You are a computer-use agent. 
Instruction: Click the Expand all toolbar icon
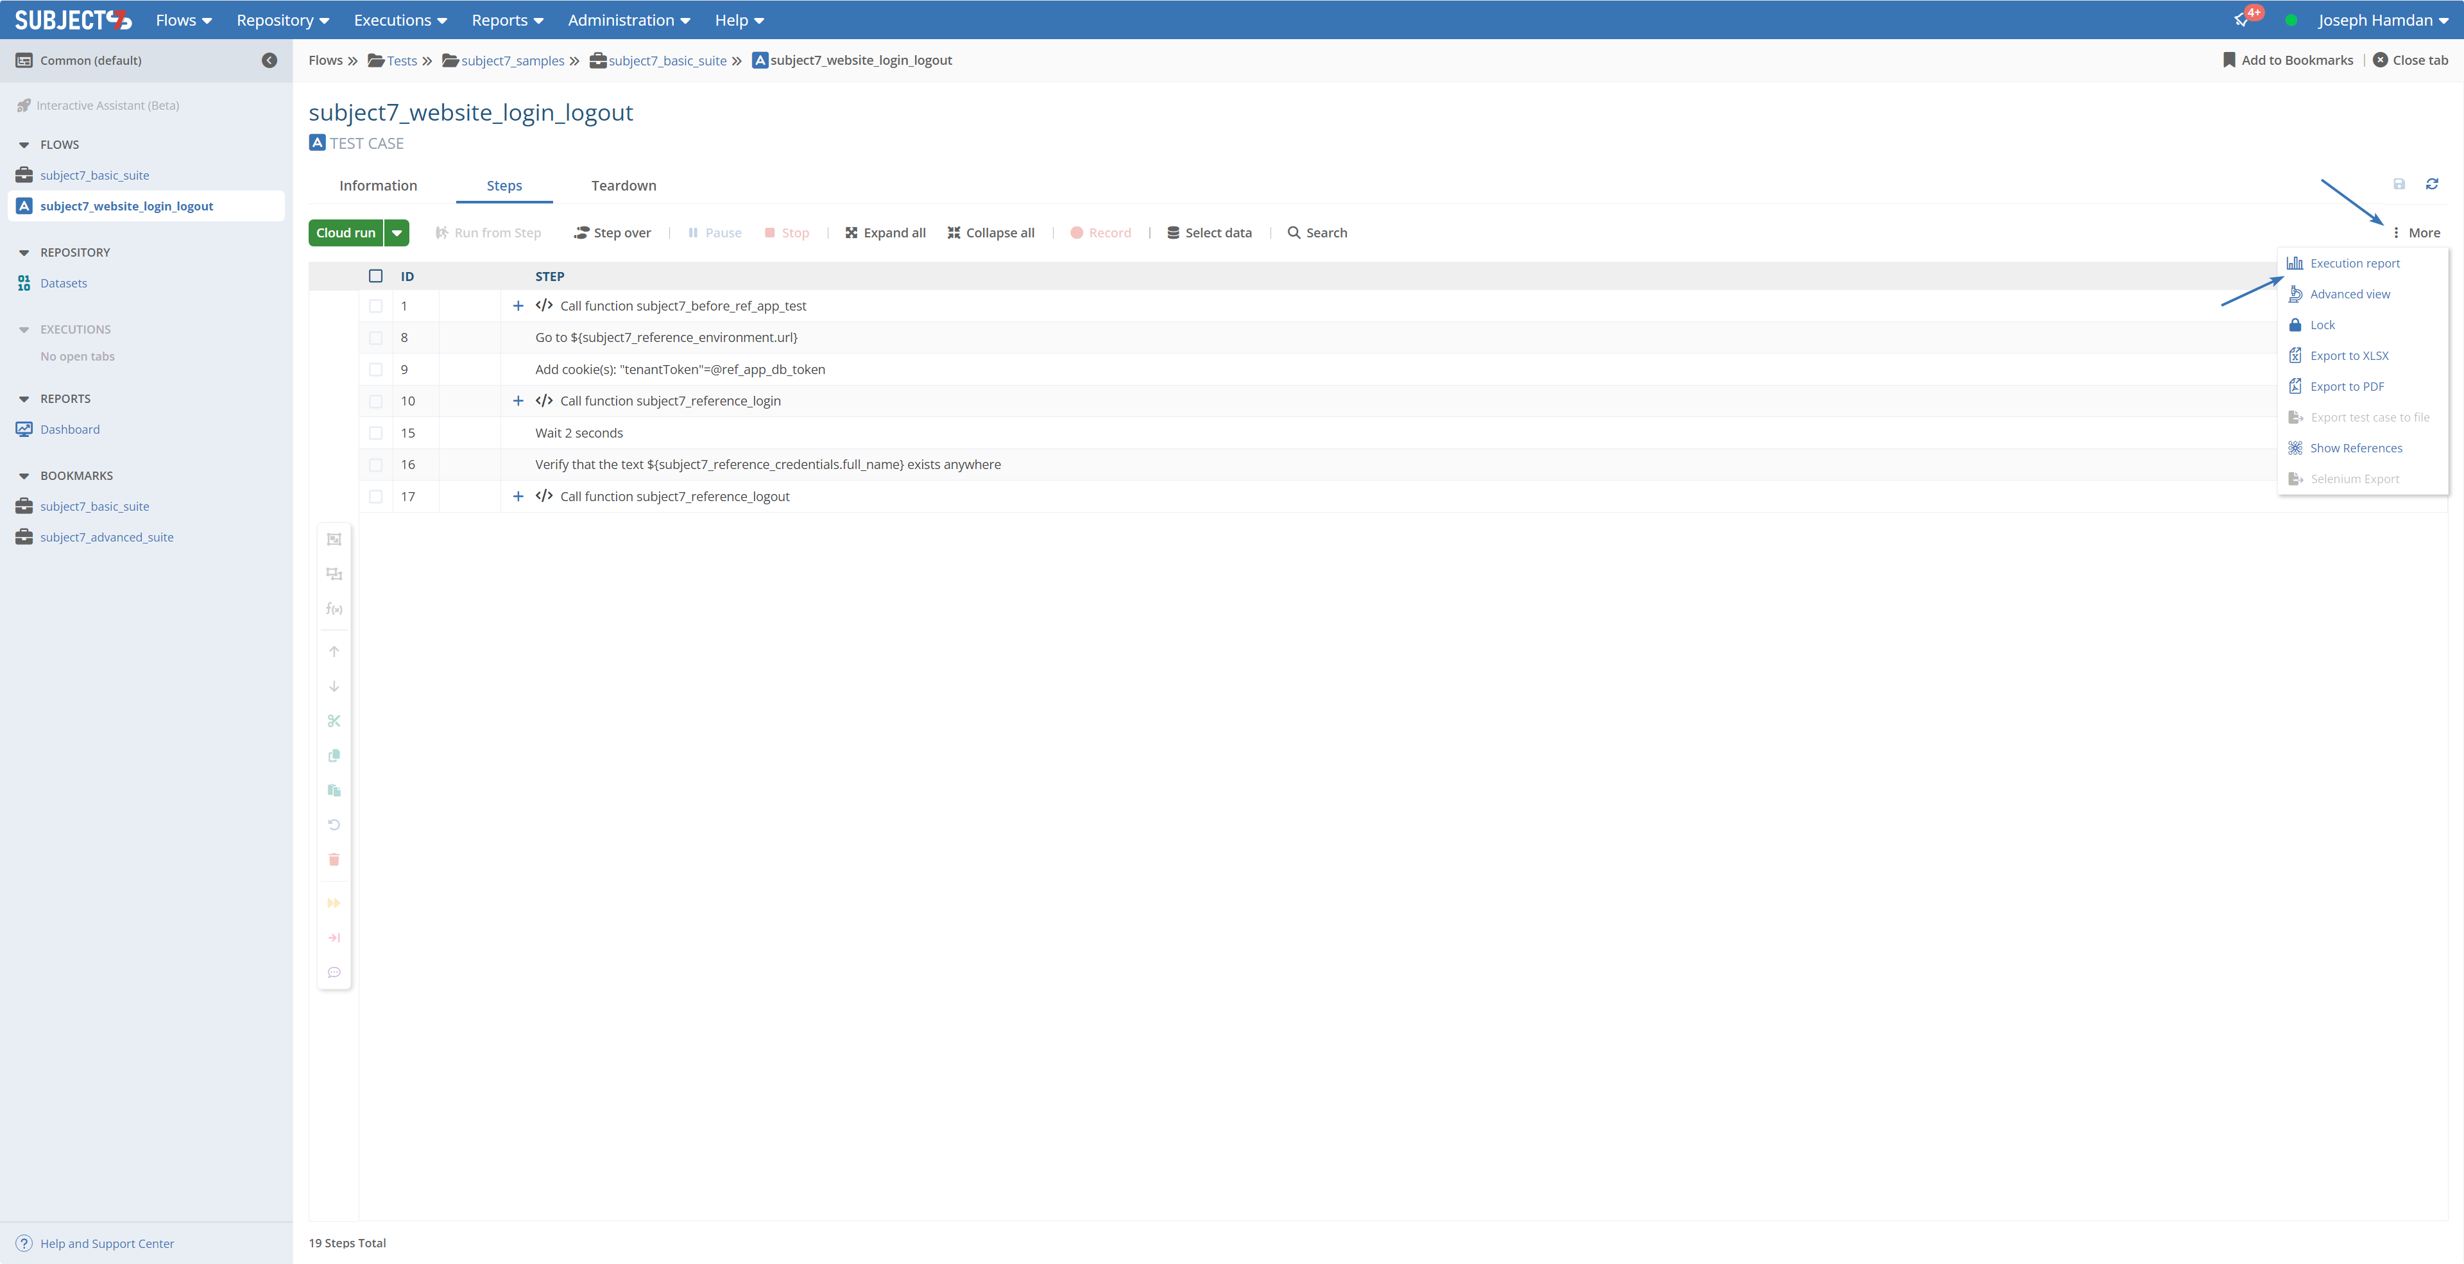point(851,232)
